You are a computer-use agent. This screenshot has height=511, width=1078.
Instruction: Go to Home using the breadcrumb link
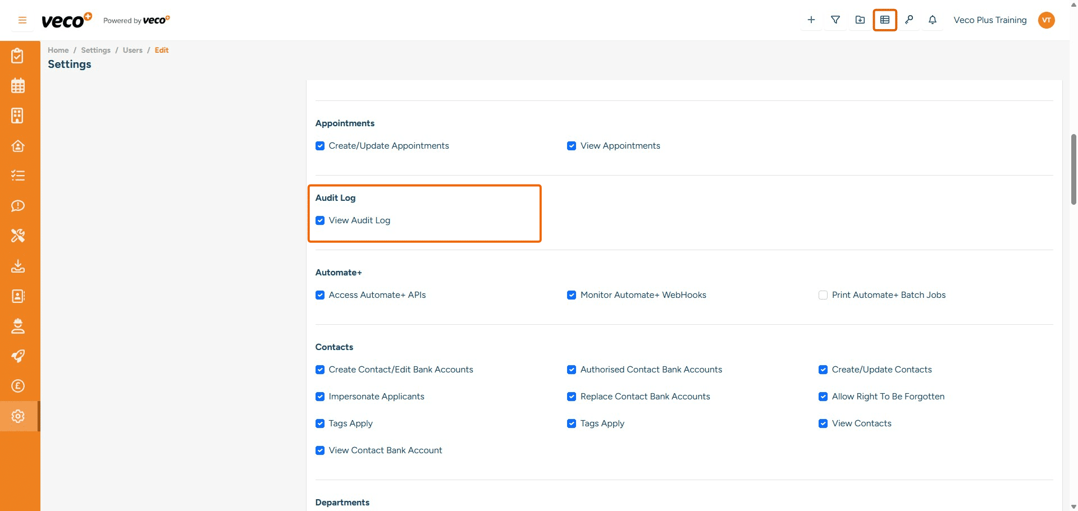coord(58,50)
